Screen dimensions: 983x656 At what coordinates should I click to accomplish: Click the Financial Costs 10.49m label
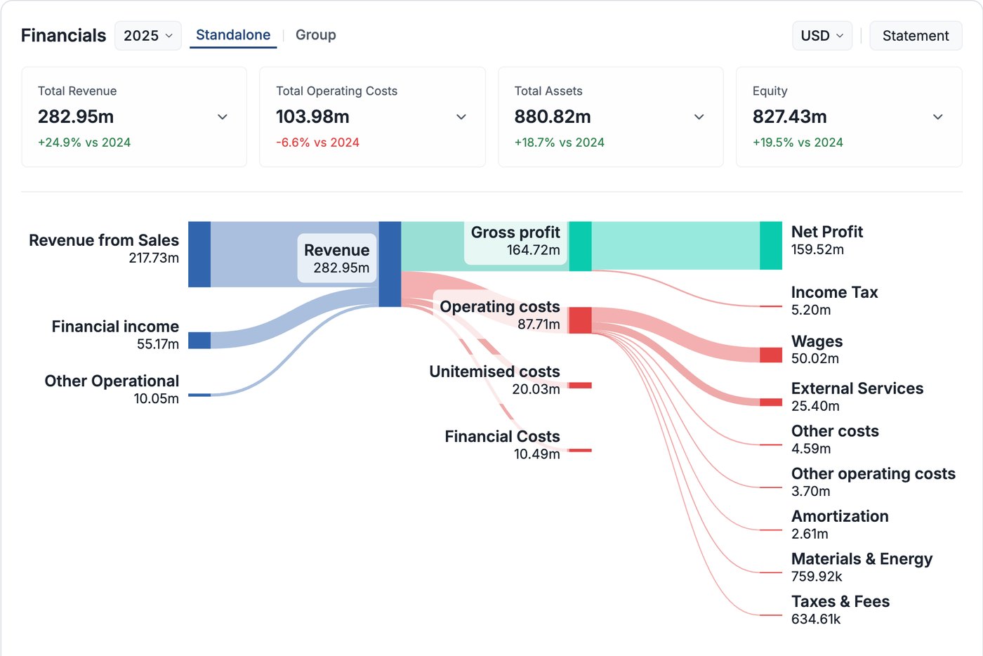pyautogui.click(x=502, y=445)
